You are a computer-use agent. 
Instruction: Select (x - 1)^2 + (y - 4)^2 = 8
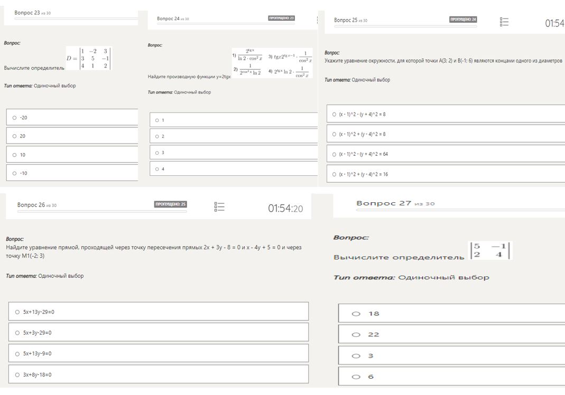334,134
